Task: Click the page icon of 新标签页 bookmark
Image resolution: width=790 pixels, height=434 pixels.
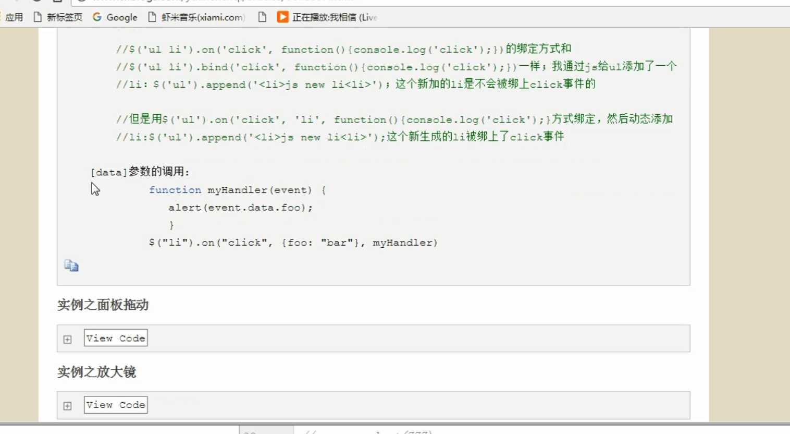Action: [38, 17]
